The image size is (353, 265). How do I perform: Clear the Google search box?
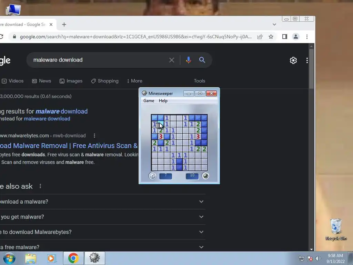pos(172,60)
